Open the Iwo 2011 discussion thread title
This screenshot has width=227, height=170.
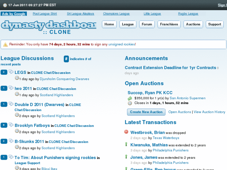(x=23, y=89)
